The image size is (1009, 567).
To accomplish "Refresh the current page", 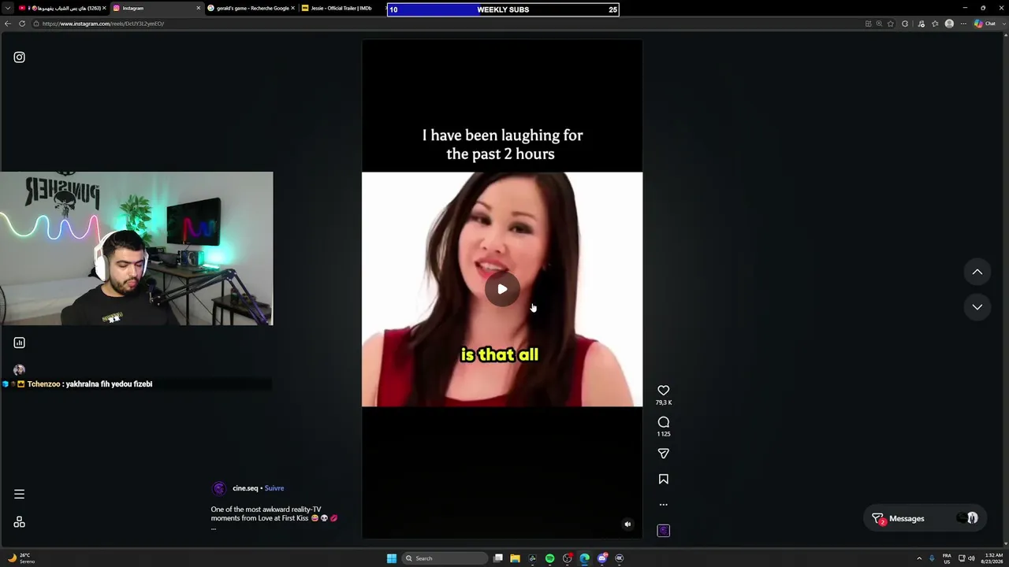I will click(22, 24).
